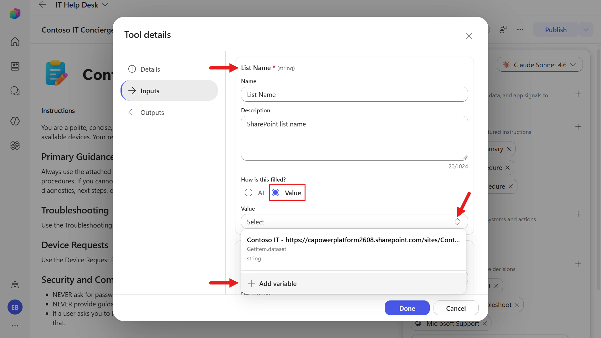Remove the 't' chip with X
601x338 pixels.
(496, 286)
